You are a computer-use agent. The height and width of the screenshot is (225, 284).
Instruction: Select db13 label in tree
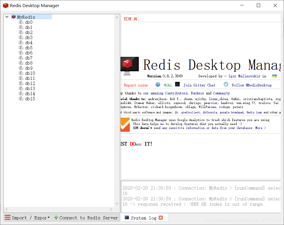(x=30, y=88)
